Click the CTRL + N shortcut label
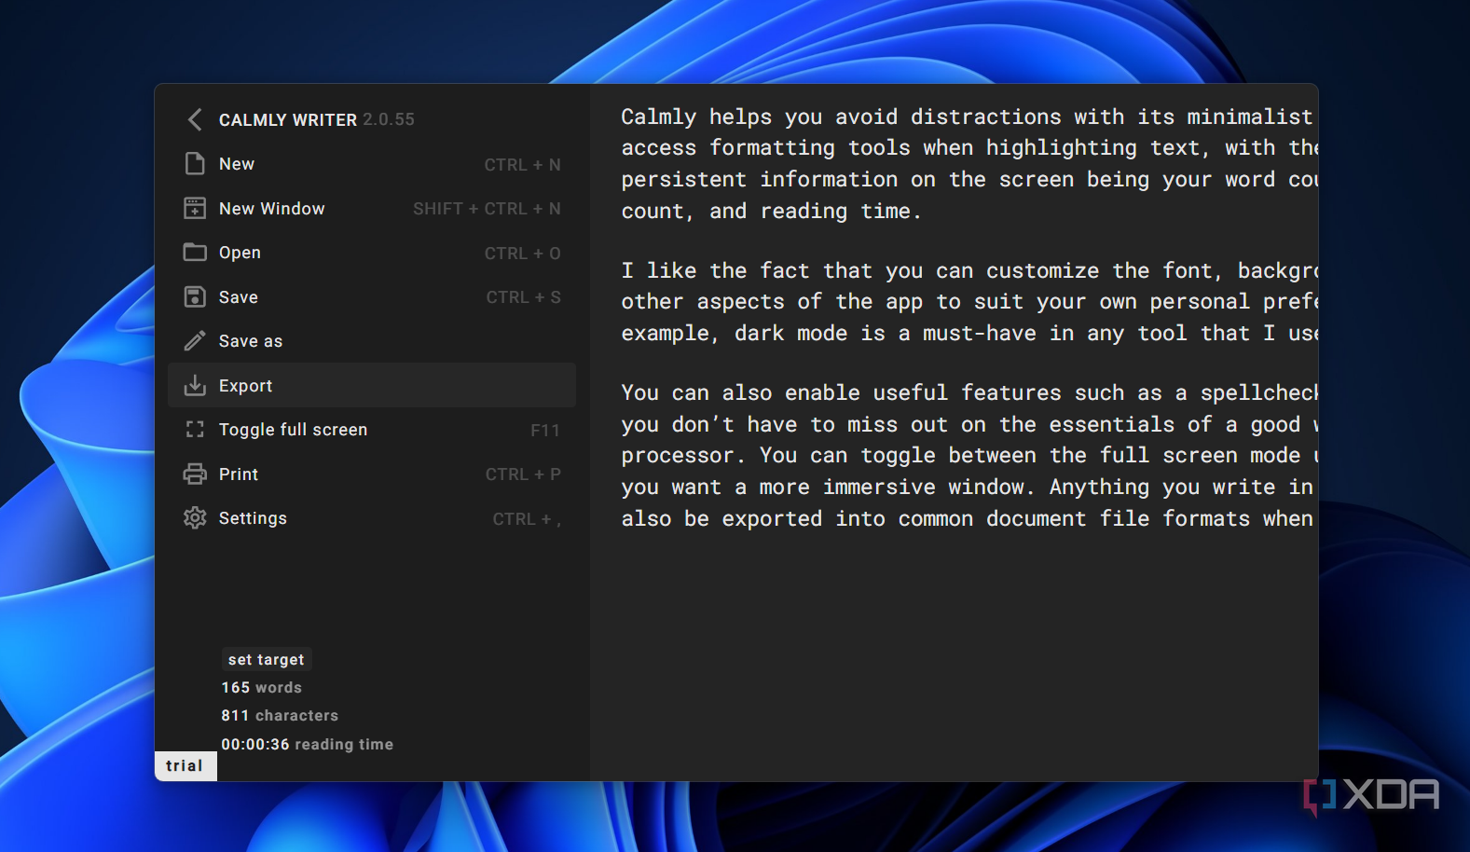 [x=523, y=165]
